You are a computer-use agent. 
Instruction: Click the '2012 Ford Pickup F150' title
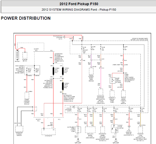[x=79, y=4]
